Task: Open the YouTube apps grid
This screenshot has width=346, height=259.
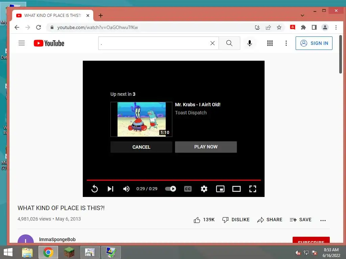Action: 270,43
